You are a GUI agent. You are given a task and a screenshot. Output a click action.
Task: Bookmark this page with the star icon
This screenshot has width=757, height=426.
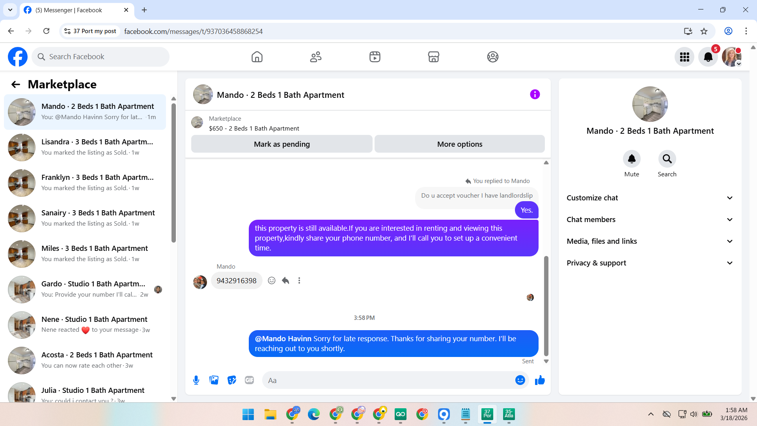(x=704, y=31)
